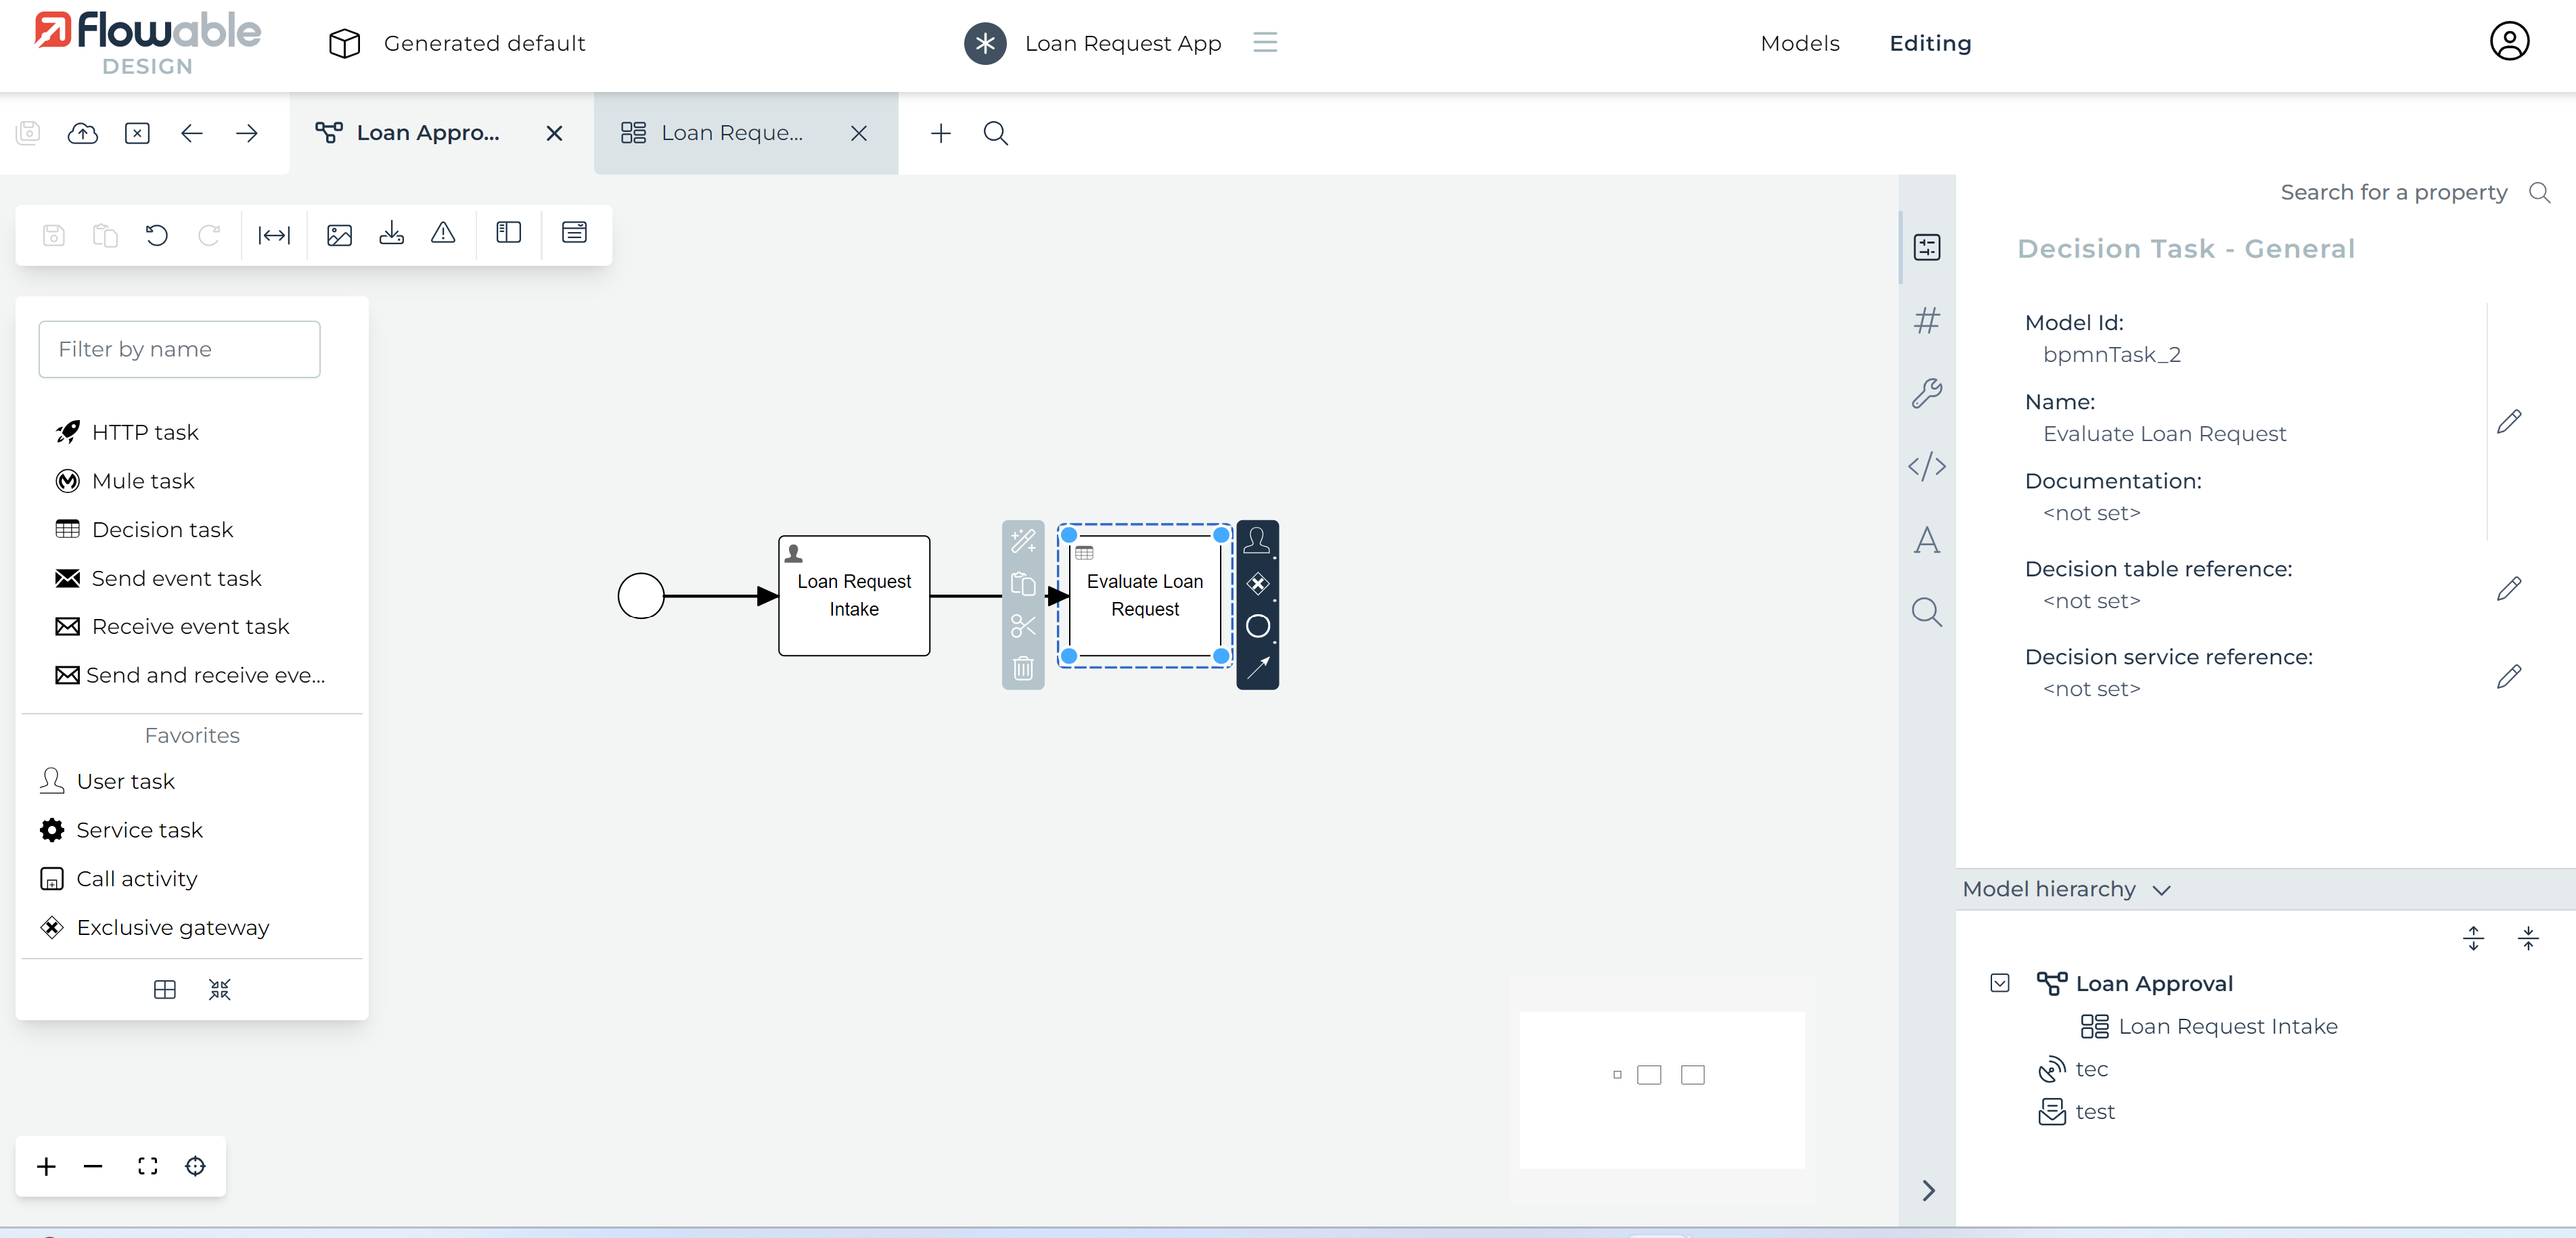This screenshot has height=1238, width=2576.
Task: Open the delete trash icon next to Evaluate Loan Request
Action: tap(1023, 669)
